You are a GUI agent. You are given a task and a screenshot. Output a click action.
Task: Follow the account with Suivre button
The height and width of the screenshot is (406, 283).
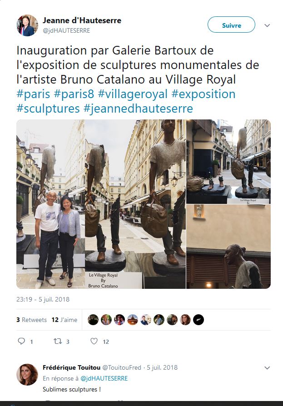pos(231,25)
